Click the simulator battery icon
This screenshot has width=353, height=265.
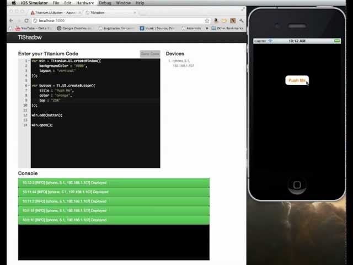(337, 41)
